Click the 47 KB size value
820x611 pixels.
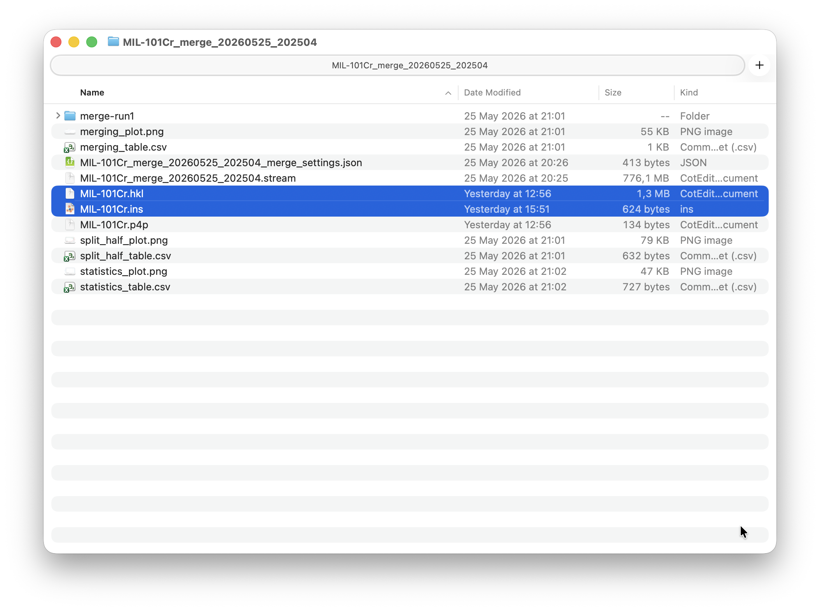click(x=654, y=271)
